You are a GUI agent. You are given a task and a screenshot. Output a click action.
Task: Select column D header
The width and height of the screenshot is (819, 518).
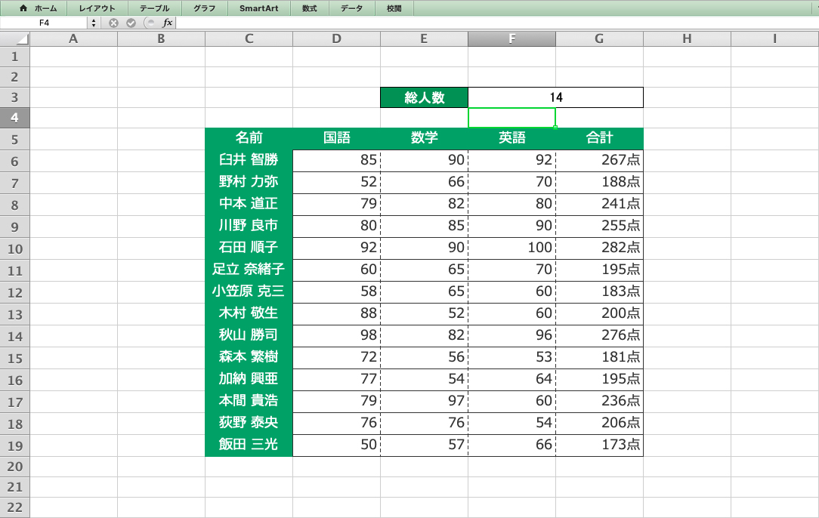[336, 39]
